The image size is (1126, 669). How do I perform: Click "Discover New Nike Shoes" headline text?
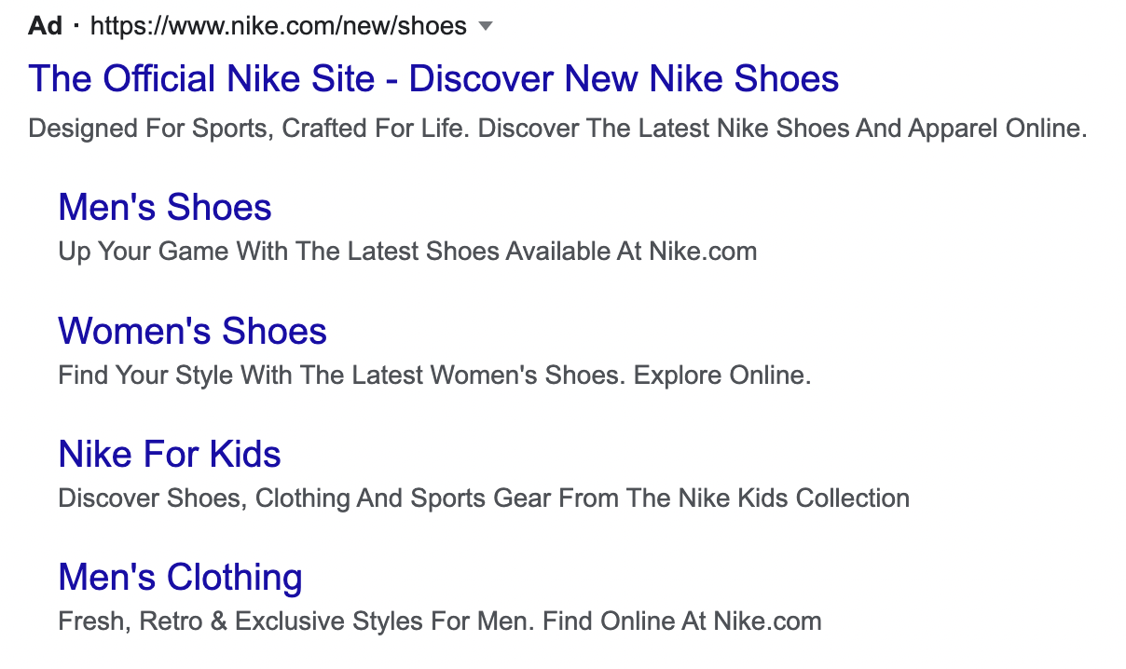pyautogui.click(x=624, y=78)
